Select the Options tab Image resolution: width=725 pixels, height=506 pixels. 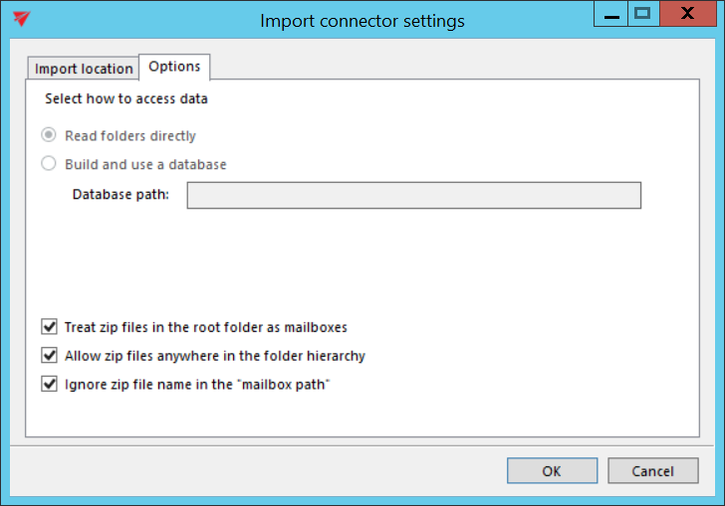point(174,67)
